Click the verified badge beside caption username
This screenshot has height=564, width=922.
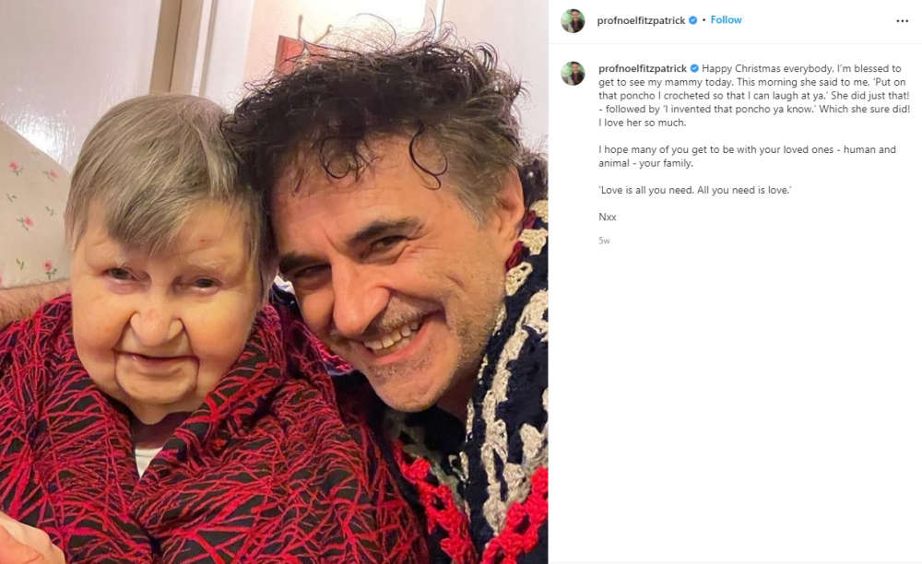(694, 69)
